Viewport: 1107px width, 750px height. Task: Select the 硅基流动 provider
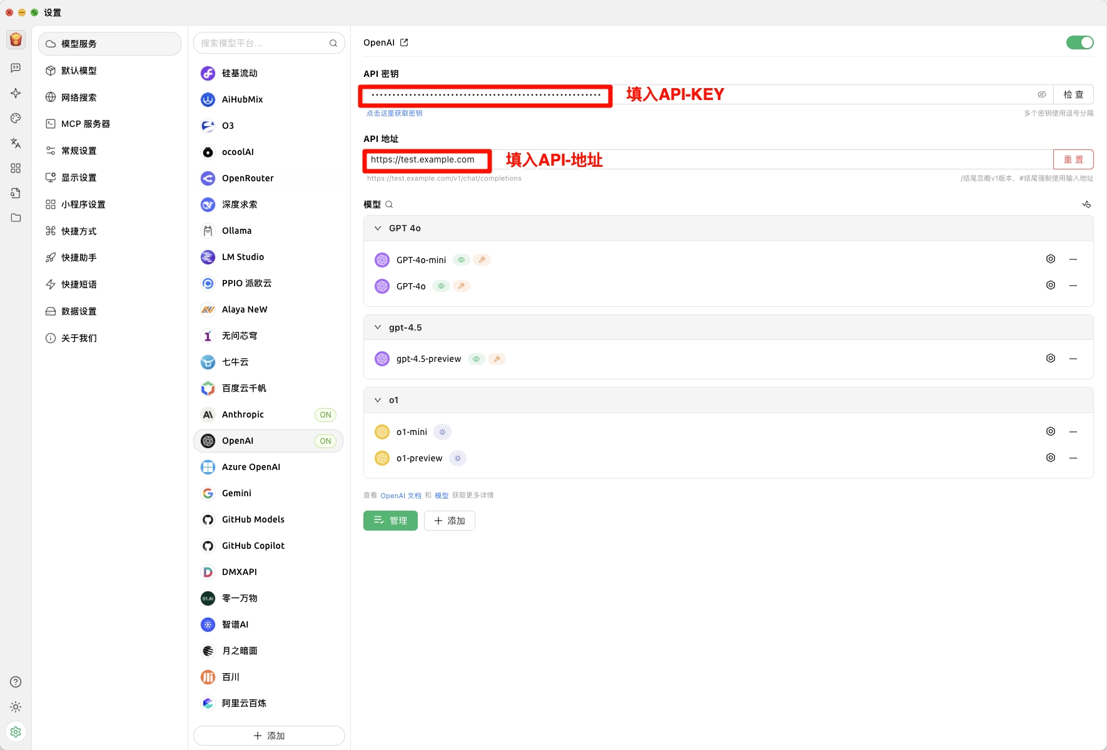click(x=268, y=73)
